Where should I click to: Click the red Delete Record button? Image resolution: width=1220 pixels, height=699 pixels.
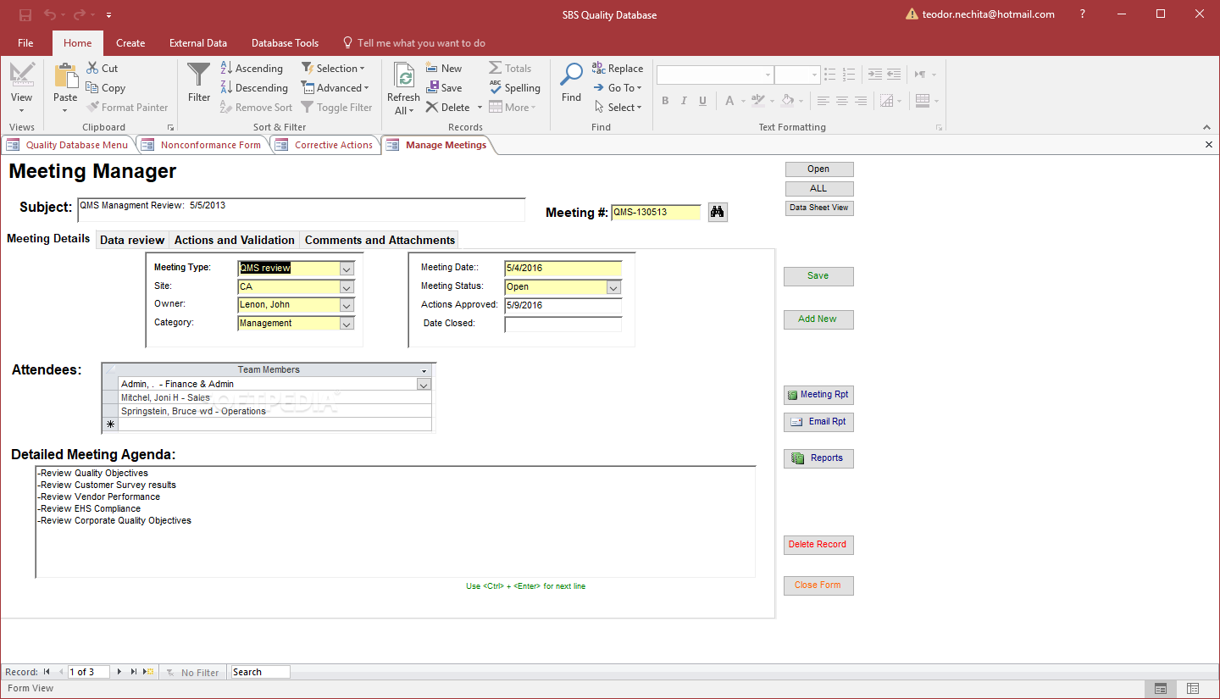[x=818, y=545]
